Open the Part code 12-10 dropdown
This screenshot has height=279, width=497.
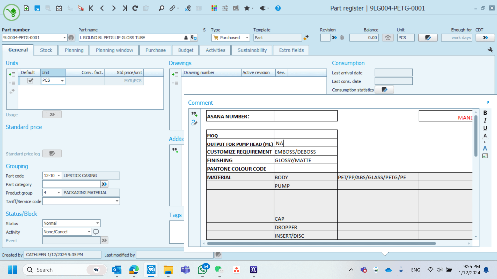tap(59, 176)
